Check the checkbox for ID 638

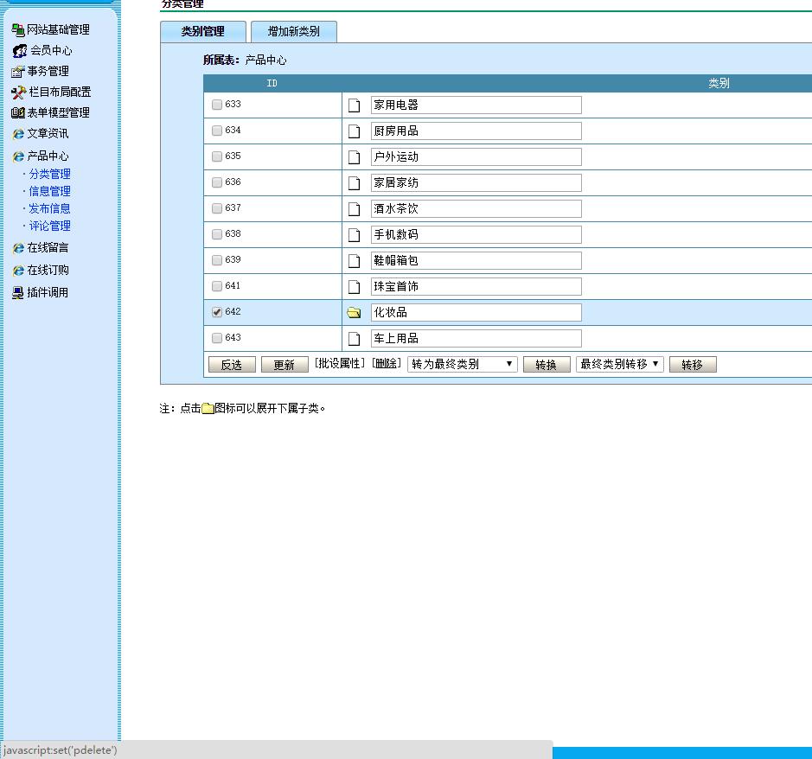(217, 234)
